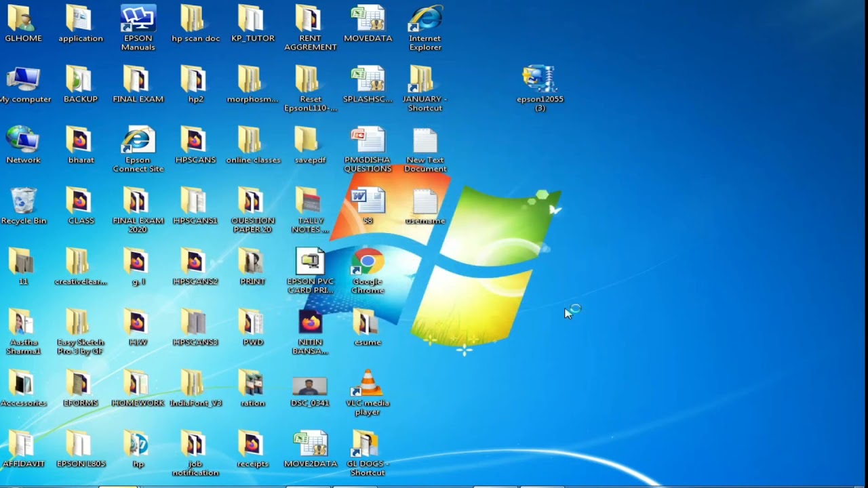This screenshot has height=488, width=868.
Task: Open the KP_TUTOR folder
Action: [x=252, y=24]
